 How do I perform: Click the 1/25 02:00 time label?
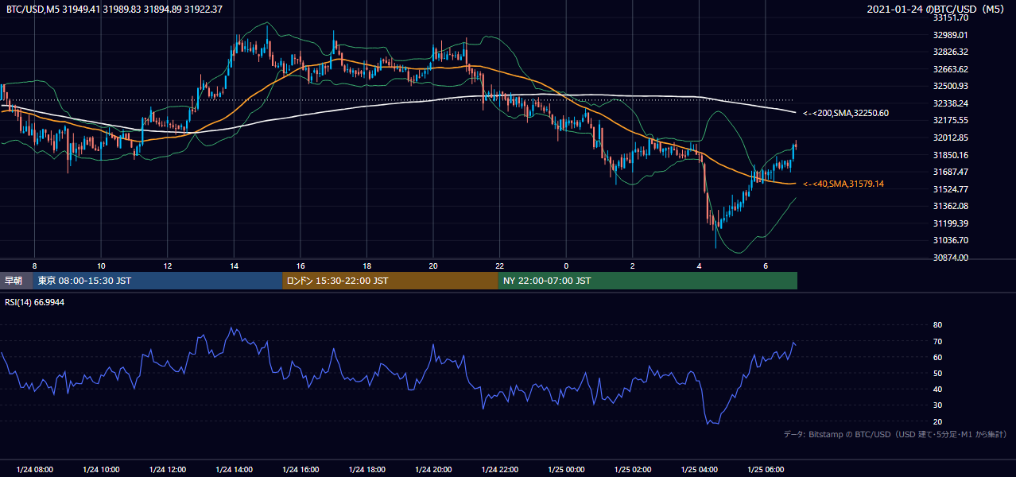pos(632,470)
